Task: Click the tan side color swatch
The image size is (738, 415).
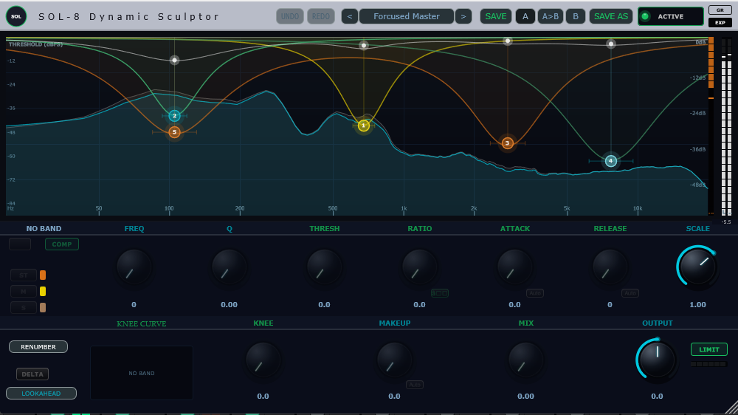Action: click(x=43, y=308)
